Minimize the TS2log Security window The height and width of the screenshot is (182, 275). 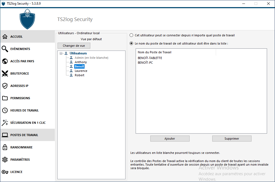(244, 4)
